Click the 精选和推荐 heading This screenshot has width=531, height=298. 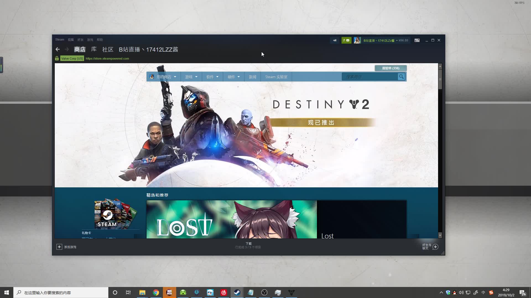[157, 195]
